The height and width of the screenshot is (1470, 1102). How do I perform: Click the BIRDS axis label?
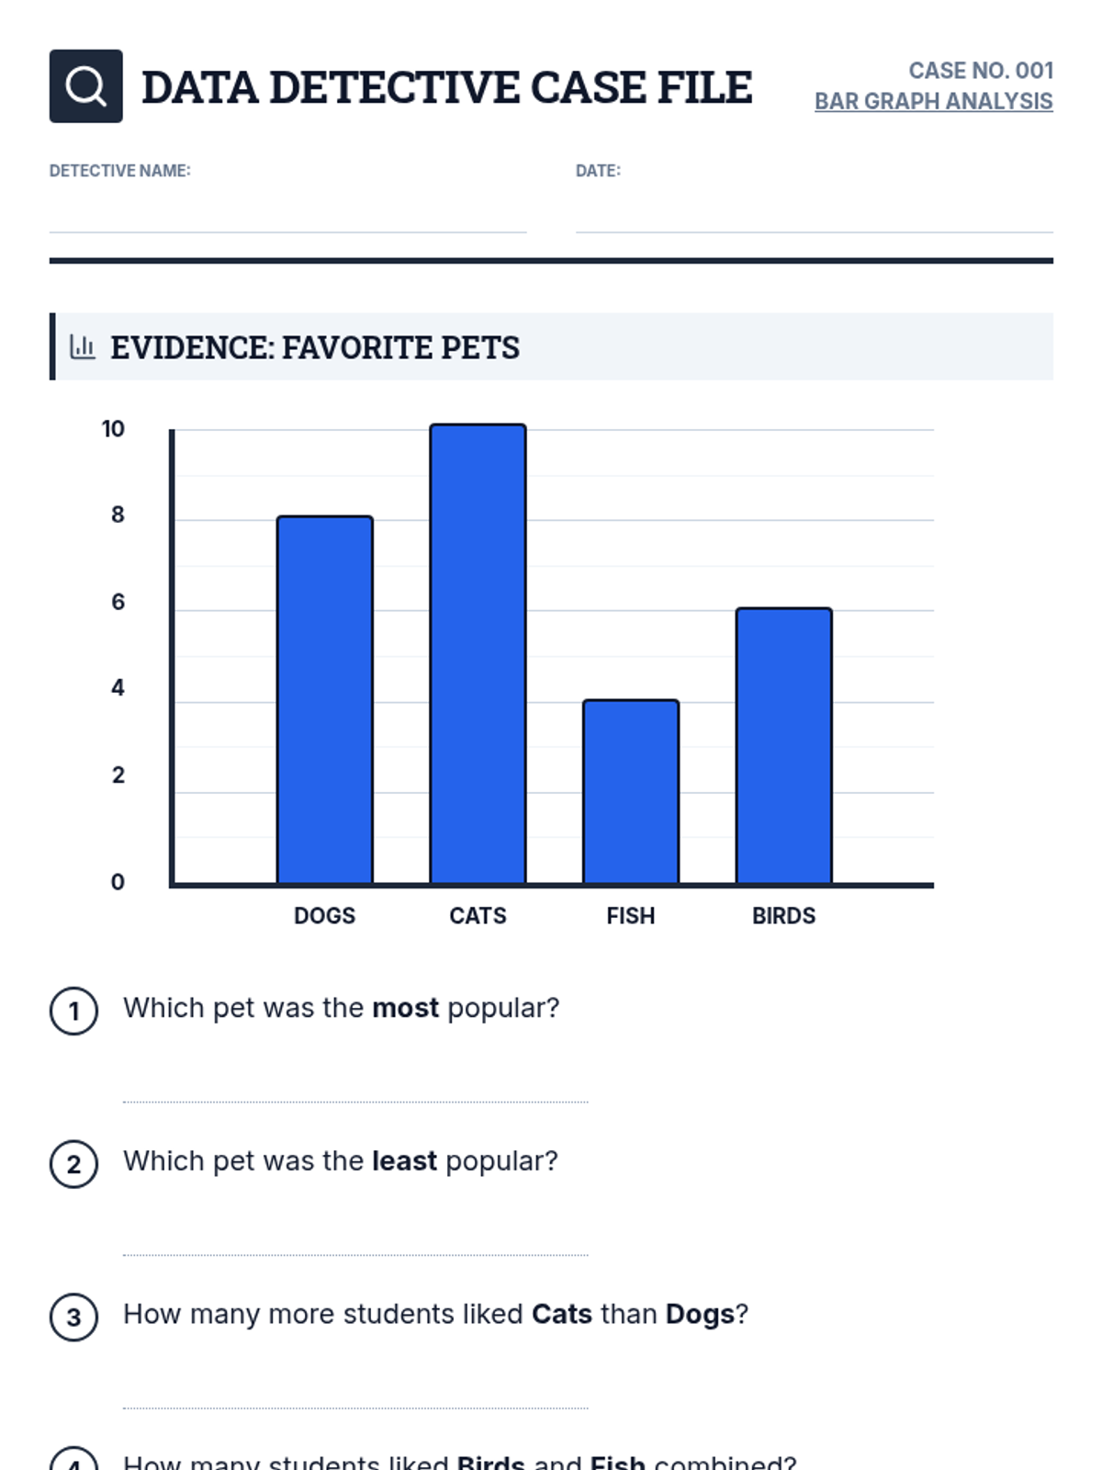click(x=783, y=916)
